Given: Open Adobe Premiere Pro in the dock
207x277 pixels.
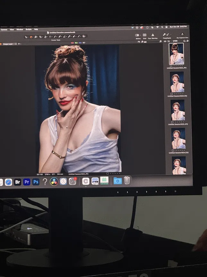Looking at the screenshot, I should [x=27, y=182].
